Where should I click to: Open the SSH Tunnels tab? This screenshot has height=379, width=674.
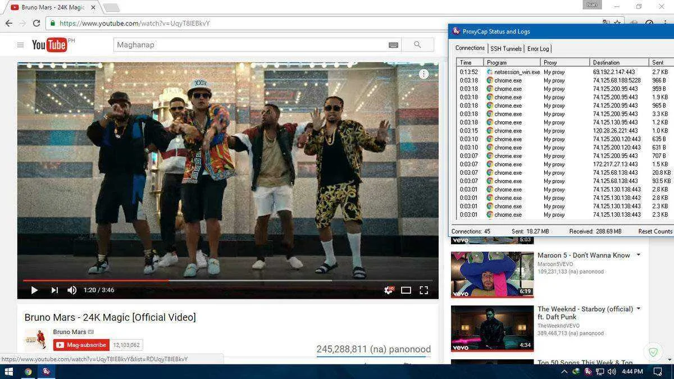[506, 48]
